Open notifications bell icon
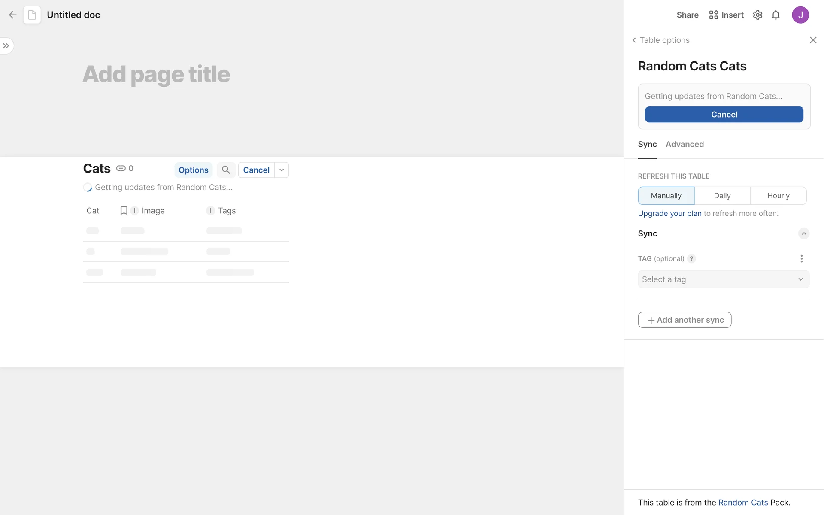Image resolution: width=824 pixels, height=515 pixels. pos(776,15)
